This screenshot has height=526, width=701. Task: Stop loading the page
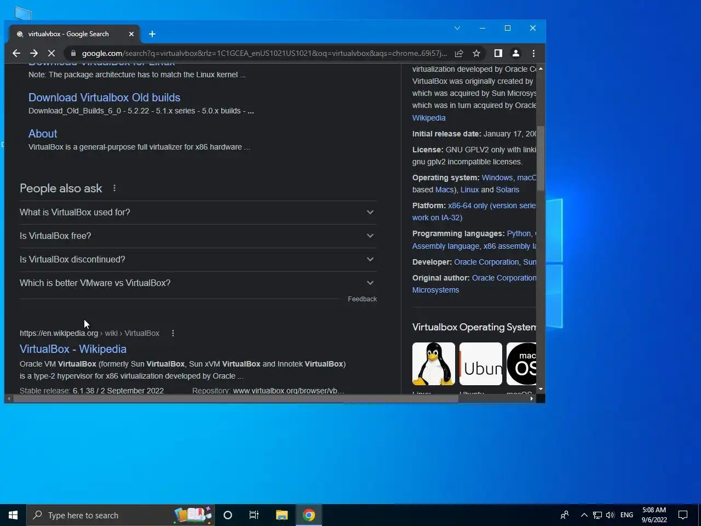coord(51,53)
